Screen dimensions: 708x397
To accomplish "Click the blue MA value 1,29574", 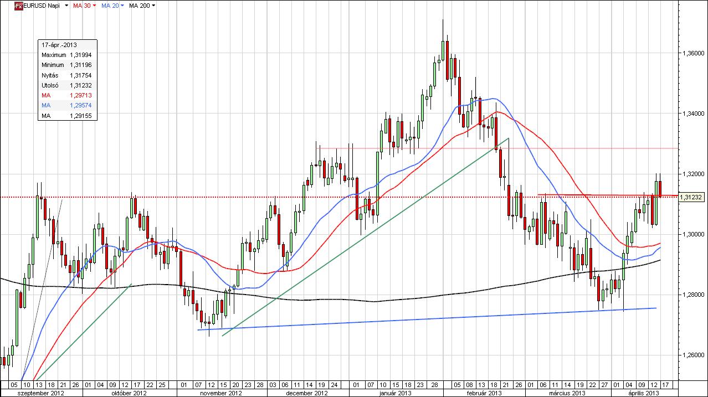I will pyautogui.click(x=80, y=105).
